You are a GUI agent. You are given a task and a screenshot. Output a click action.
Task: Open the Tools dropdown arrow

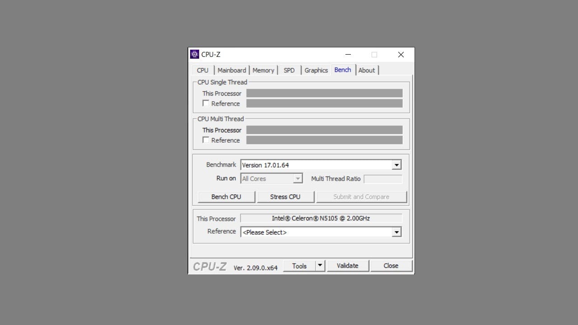(321, 265)
